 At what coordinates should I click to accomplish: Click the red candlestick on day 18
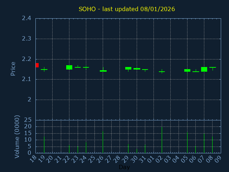click(x=37, y=65)
